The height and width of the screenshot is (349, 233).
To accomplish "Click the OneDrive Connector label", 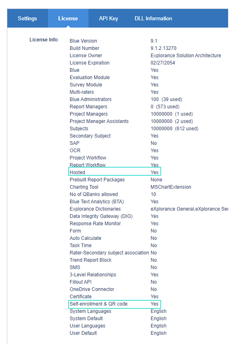I will tap(92, 289).
